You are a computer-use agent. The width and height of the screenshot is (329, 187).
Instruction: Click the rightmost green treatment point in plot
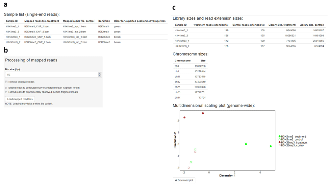pos(271,146)
